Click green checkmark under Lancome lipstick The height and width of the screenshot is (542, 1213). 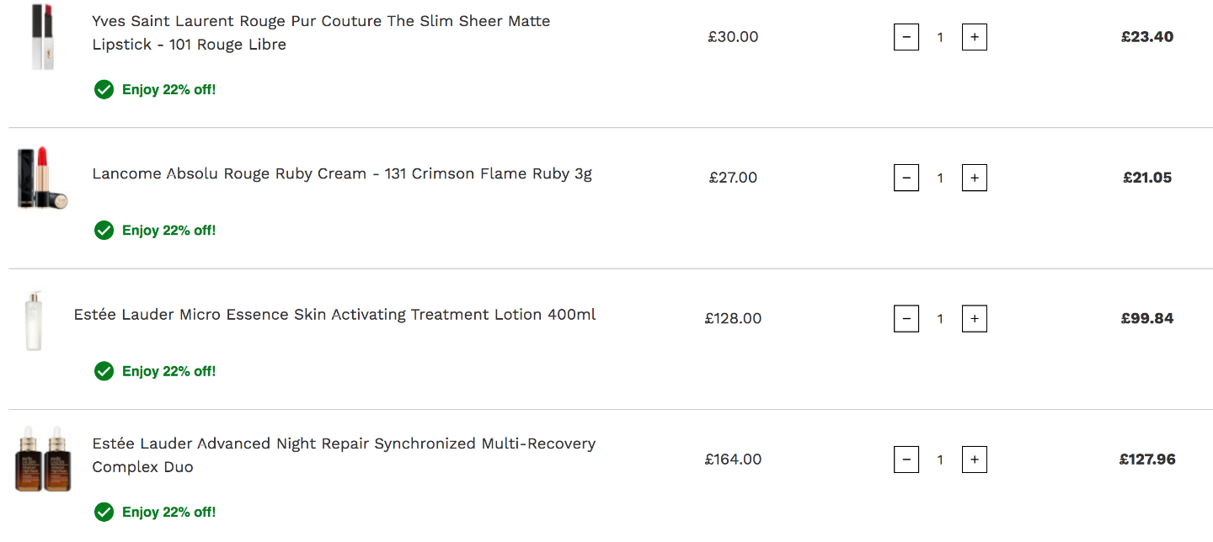click(104, 230)
